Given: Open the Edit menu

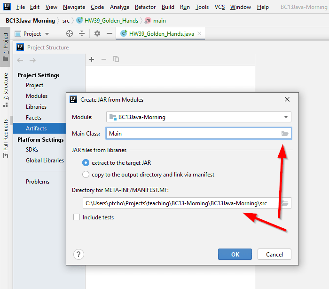Looking at the screenshot, I should [35, 7].
